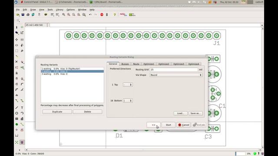This screenshot has width=278, height=156.
Task: Select the Info tool in left toolbox
Action: coord(17,27)
